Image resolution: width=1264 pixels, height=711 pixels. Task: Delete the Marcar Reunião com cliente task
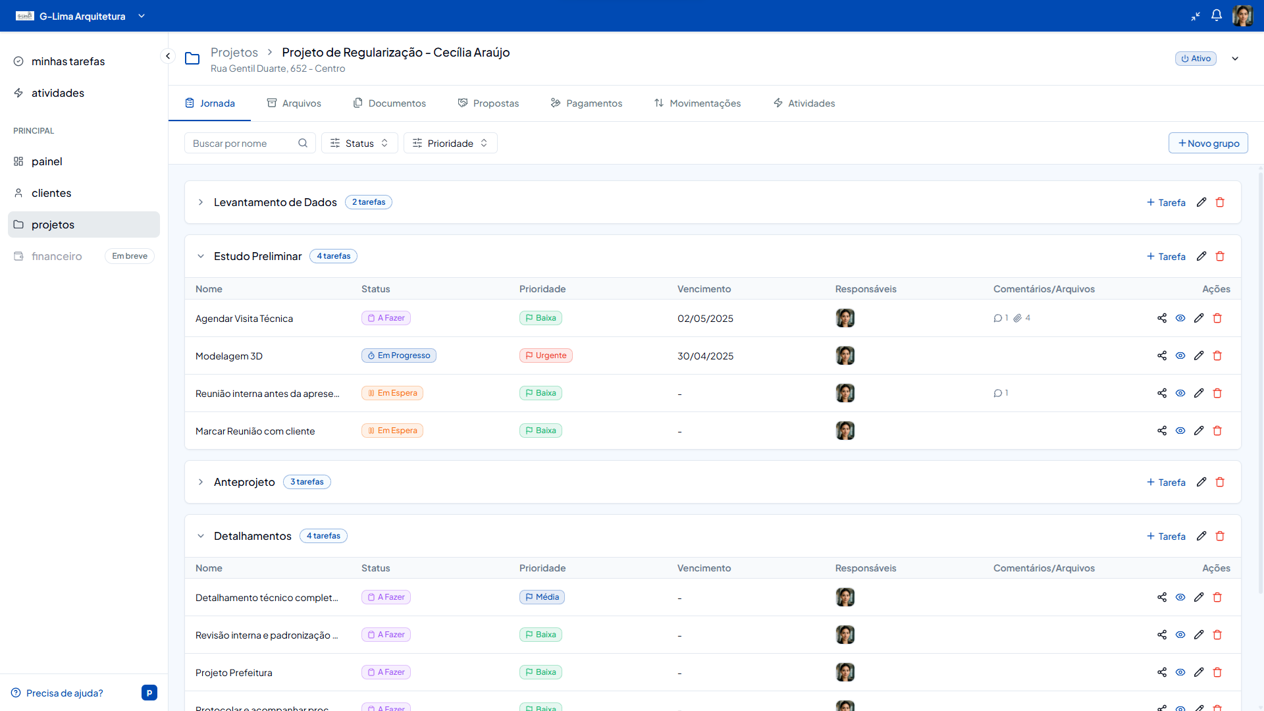[x=1217, y=431]
